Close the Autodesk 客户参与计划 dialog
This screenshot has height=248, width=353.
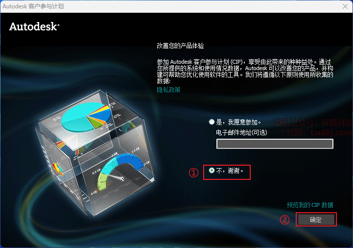(345, 6)
